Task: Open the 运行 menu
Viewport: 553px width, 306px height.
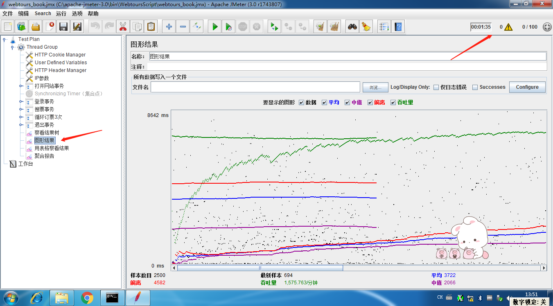Action: coord(61,13)
